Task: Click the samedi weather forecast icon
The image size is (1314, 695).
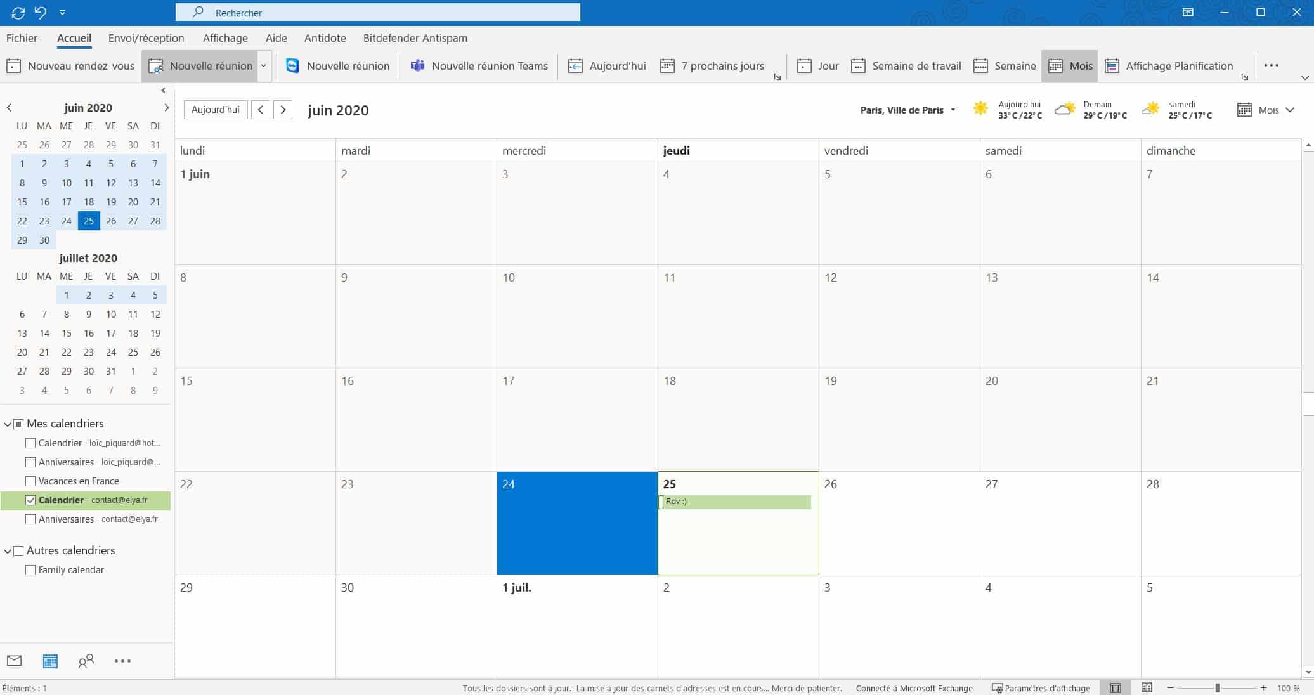Action: click(x=1150, y=108)
